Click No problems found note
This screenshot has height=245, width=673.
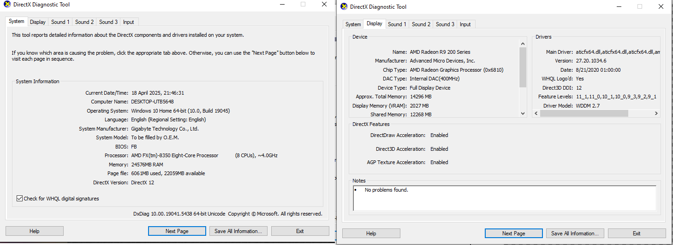pyautogui.click(x=387, y=190)
